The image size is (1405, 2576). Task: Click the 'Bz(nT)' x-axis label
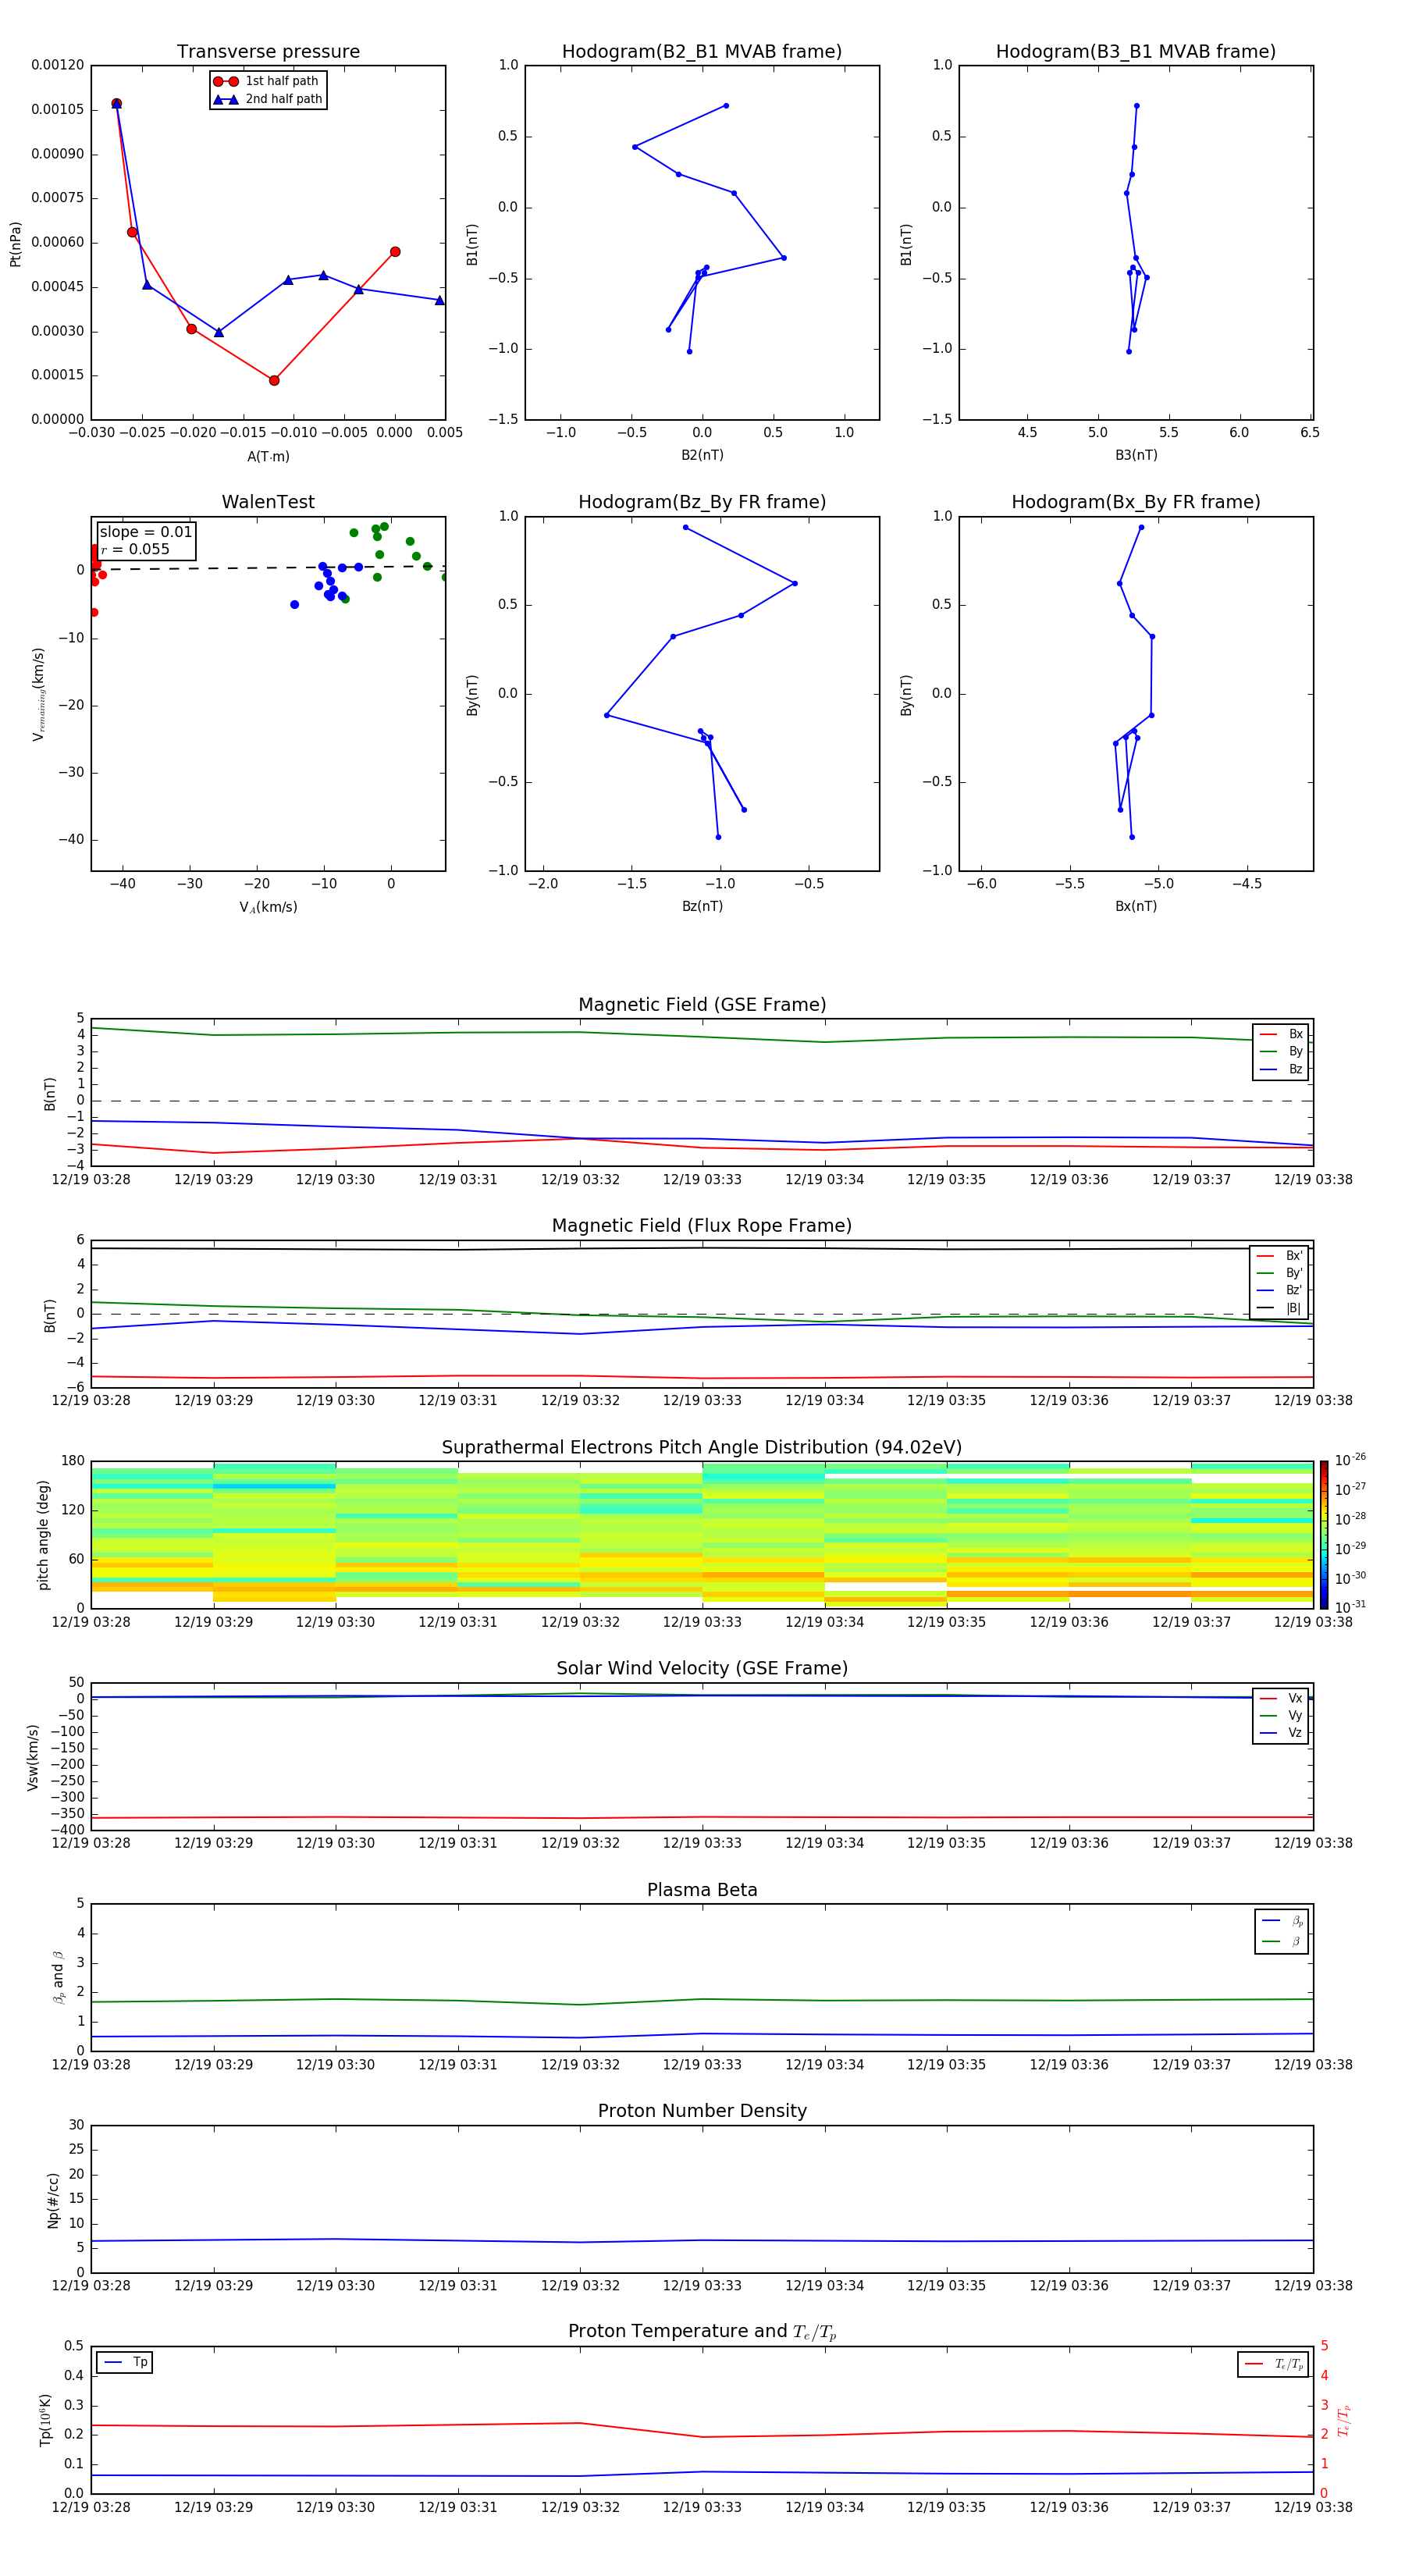click(702, 906)
